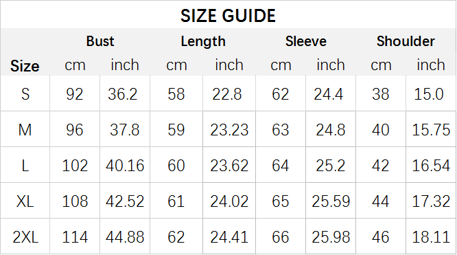Select the 23.23 length inch cell
Viewport: 457px width, 255px height.
tap(229, 130)
